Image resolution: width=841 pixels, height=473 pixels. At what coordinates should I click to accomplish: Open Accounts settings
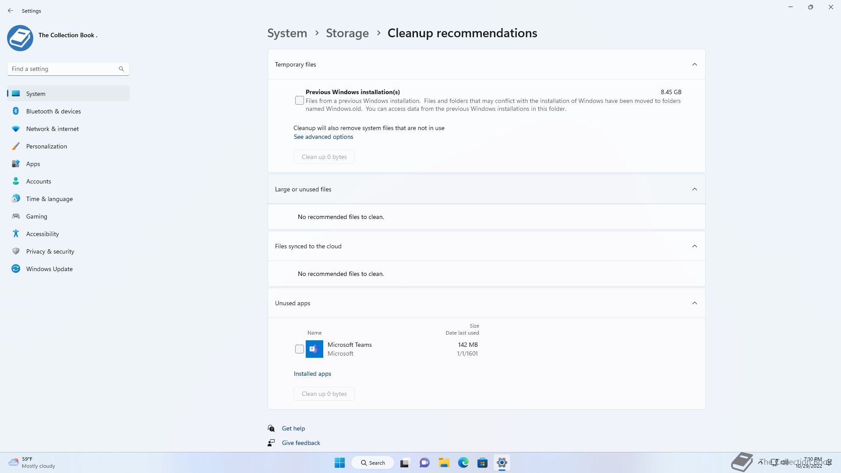tap(68, 181)
